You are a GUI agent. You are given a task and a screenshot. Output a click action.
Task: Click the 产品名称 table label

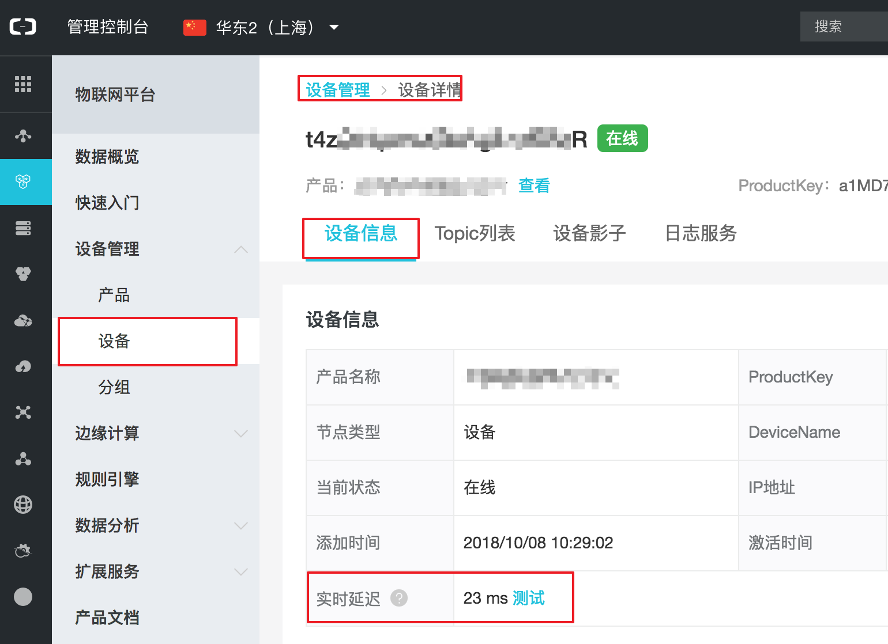[x=348, y=377]
